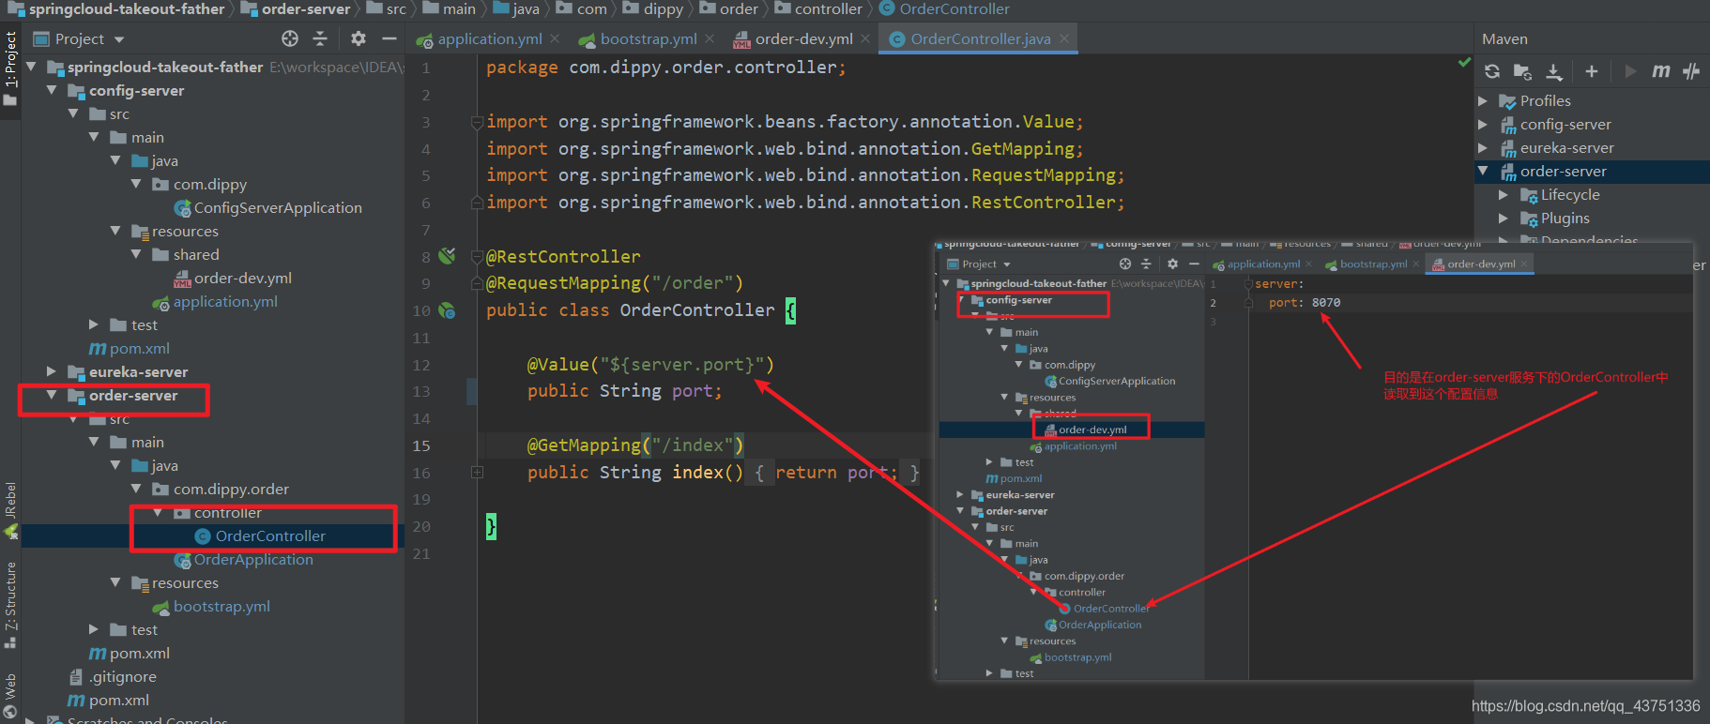Viewport: 1710px width, 724px height.
Task: Collapse order-server in Maven panel
Action: tap(1483, 171)
